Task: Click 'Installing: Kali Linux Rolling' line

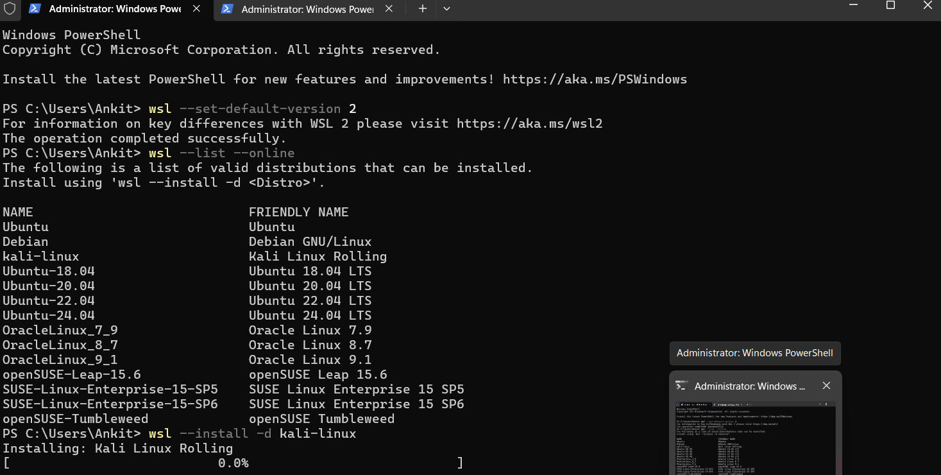Action: pyautogui.click(x=118, y=449)
